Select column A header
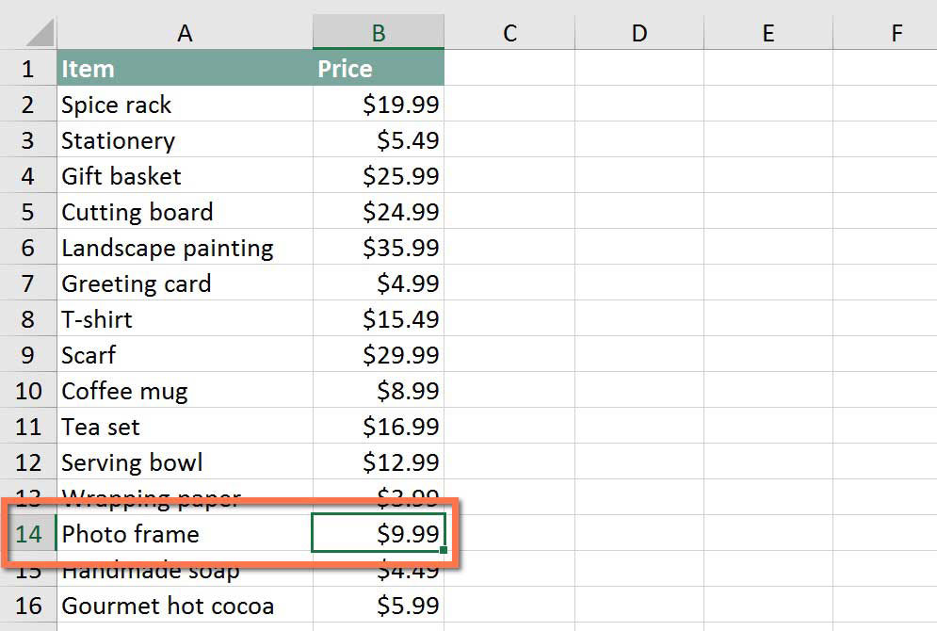The width and height of the screenshot is (937, 631). pos(185,32)
